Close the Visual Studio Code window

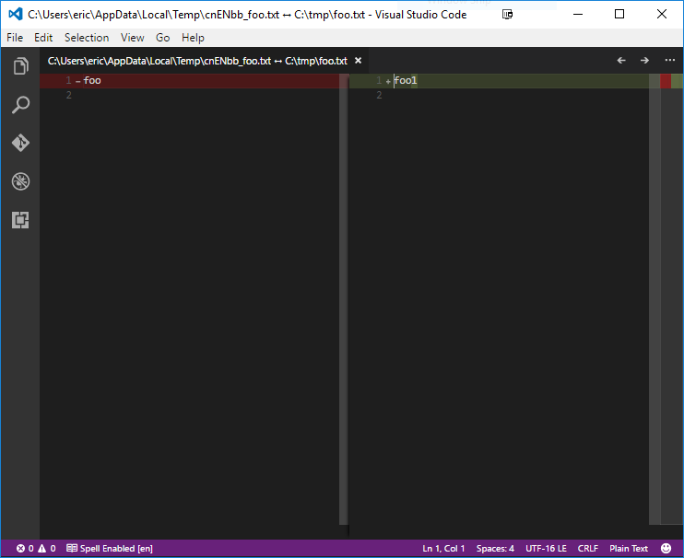[662, 15]
